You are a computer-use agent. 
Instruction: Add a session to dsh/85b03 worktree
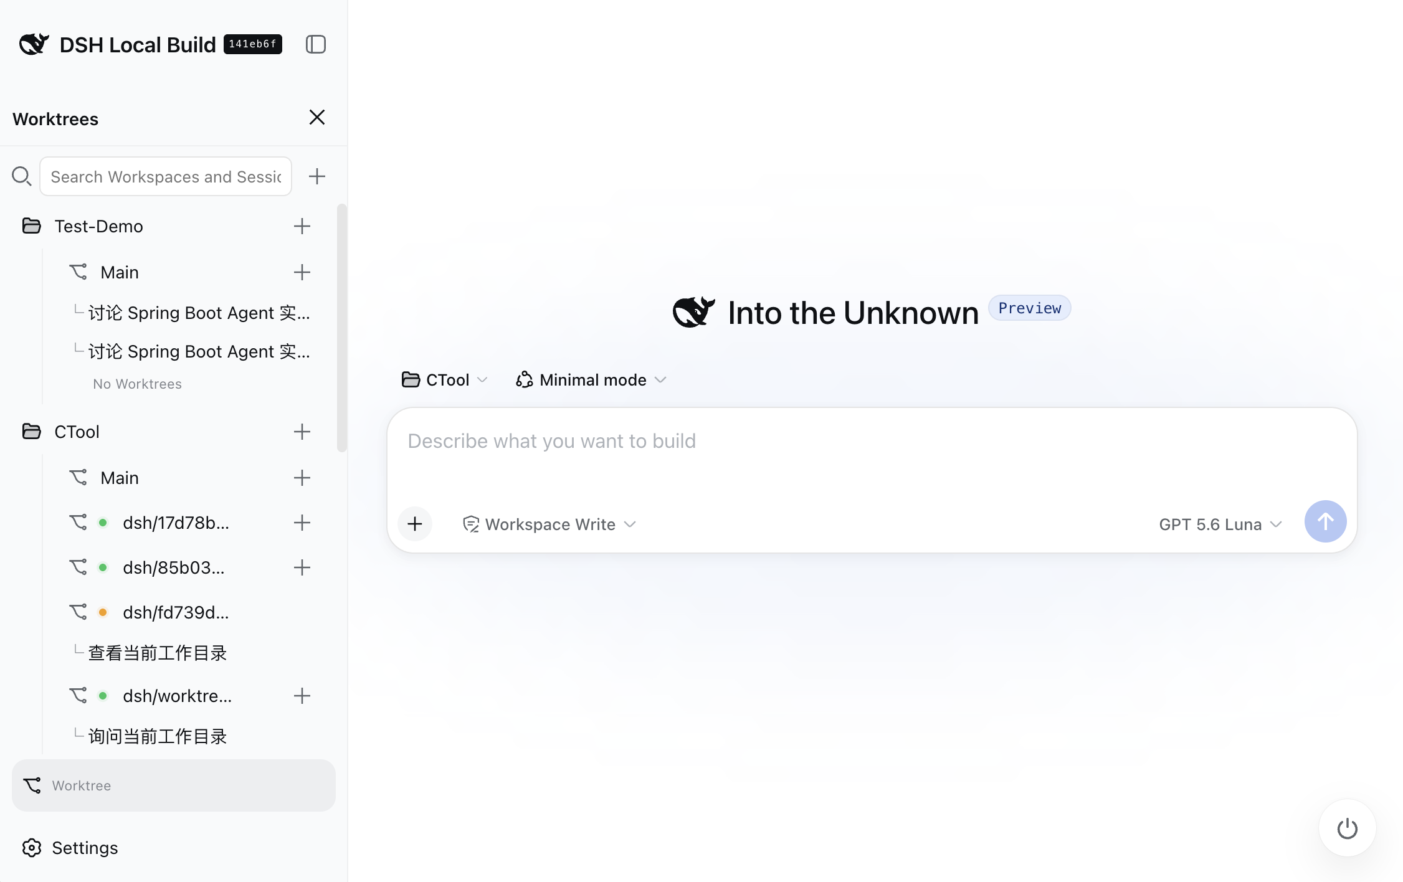302,567
